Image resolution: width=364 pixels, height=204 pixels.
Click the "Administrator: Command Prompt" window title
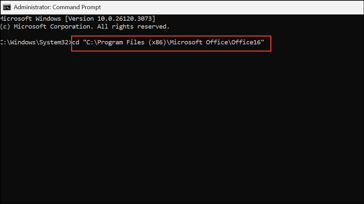pos(57,7)
